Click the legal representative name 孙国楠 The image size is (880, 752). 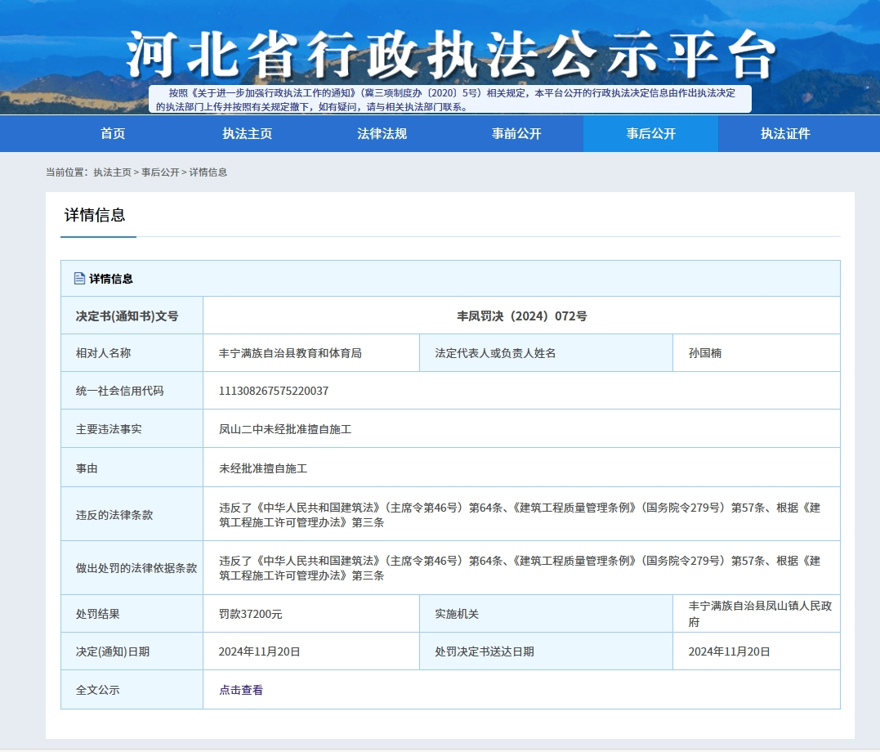(x=705, y=353)
